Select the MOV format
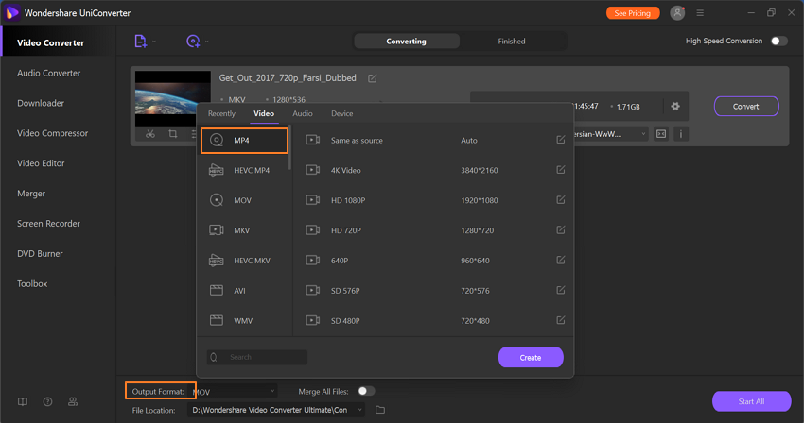The height and width of the screenshot is (423, 804). pyautogui.click(x=244, y=200)
